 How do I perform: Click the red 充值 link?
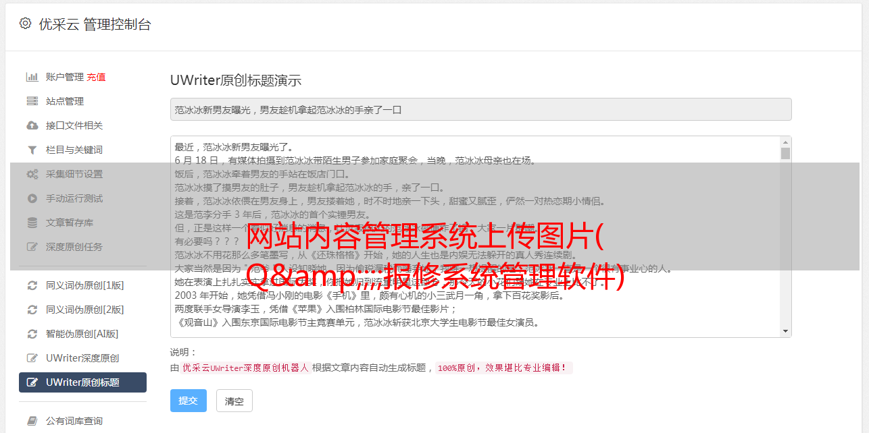click(x=96, y=77)
